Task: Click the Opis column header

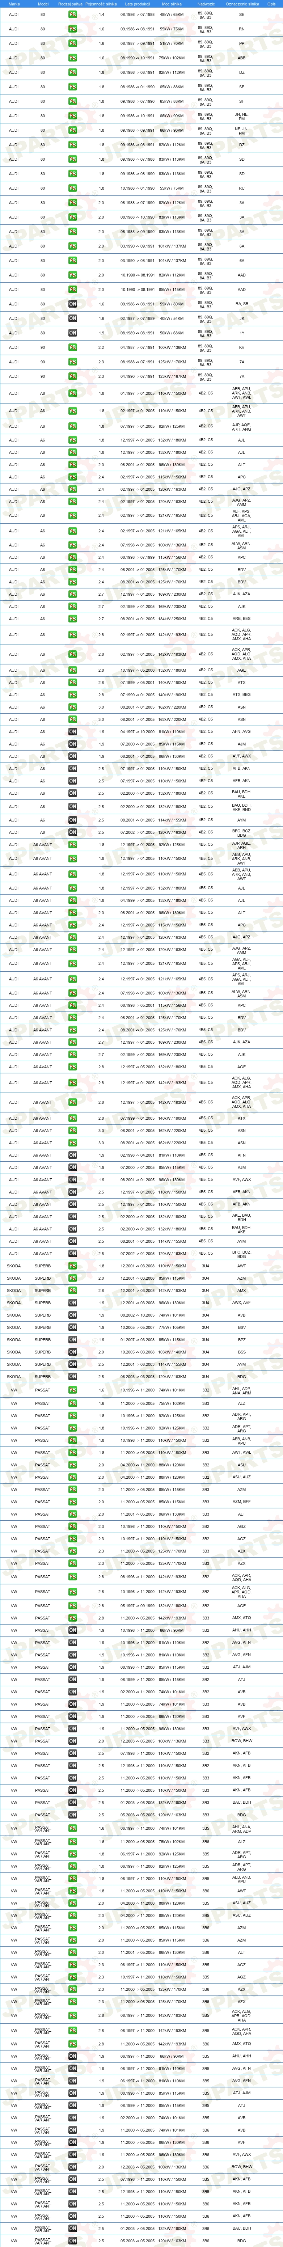Action: click(x=272, y=4)
